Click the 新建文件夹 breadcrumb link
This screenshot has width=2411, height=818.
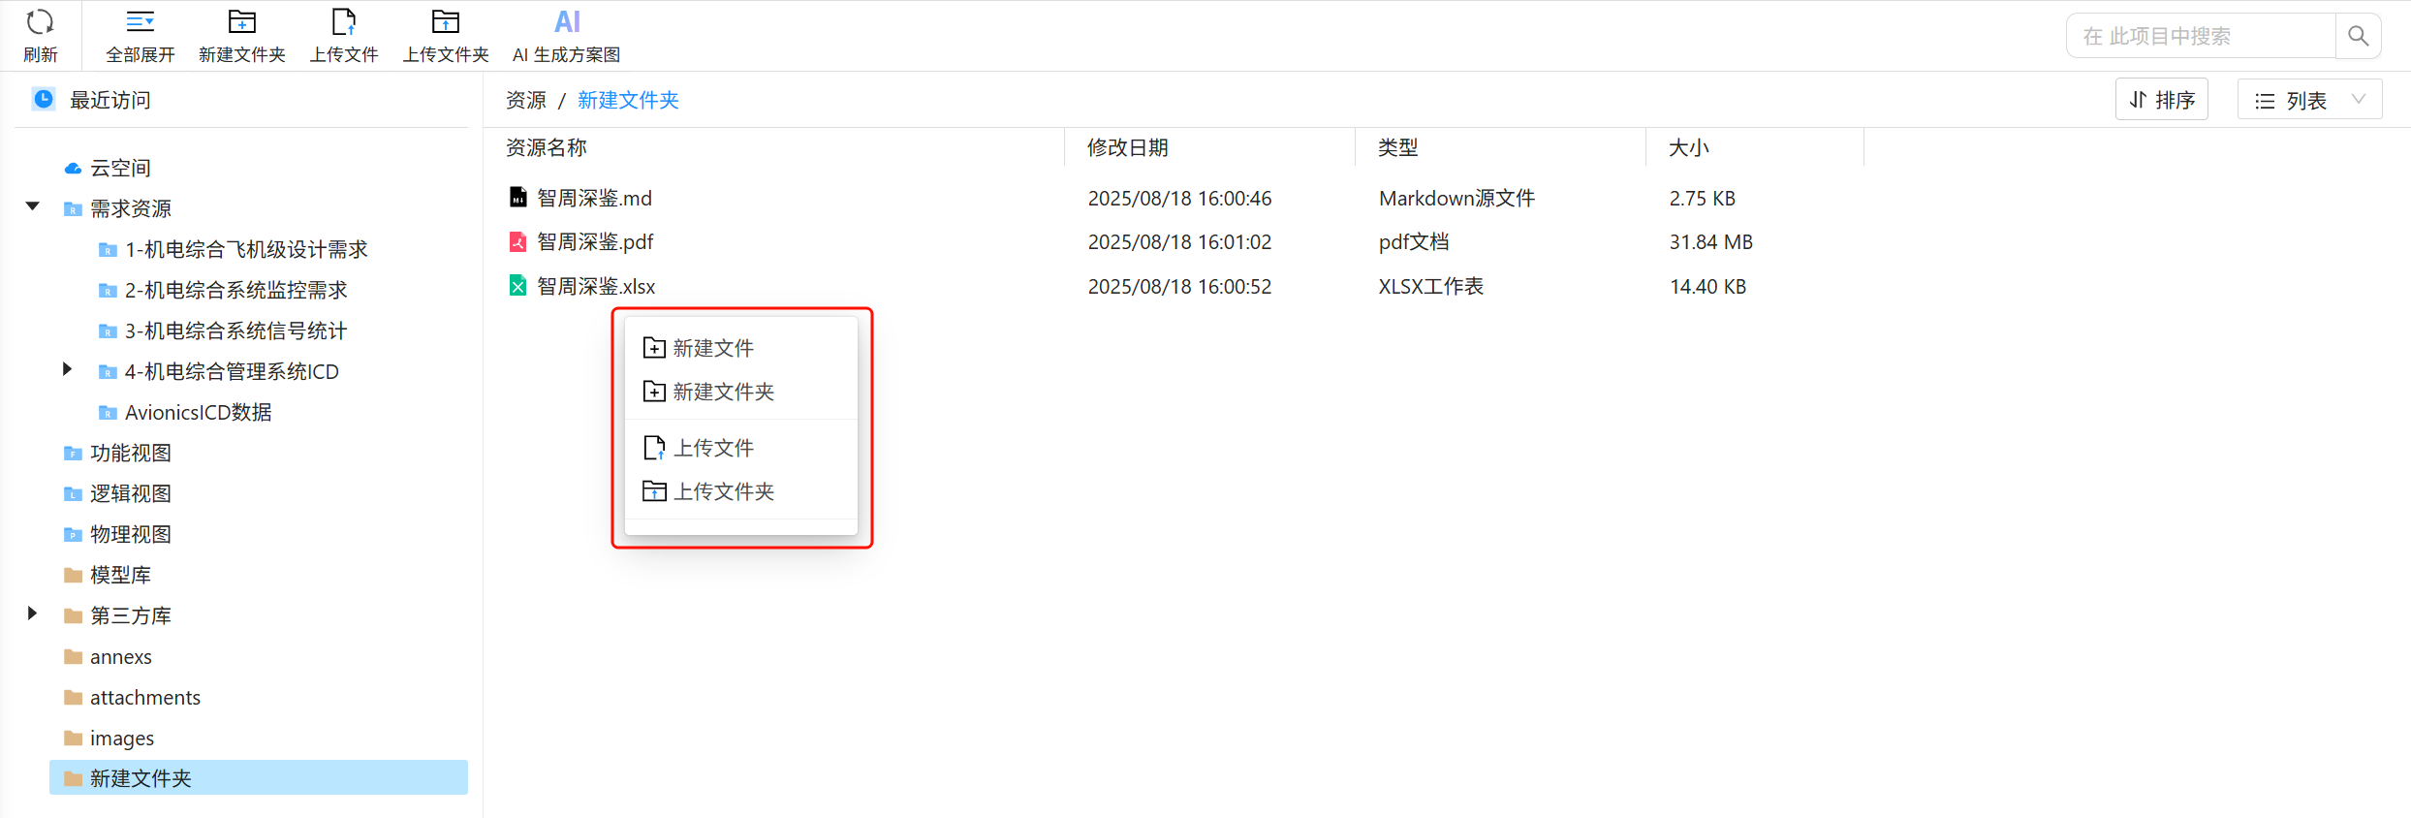coord(628,100)
